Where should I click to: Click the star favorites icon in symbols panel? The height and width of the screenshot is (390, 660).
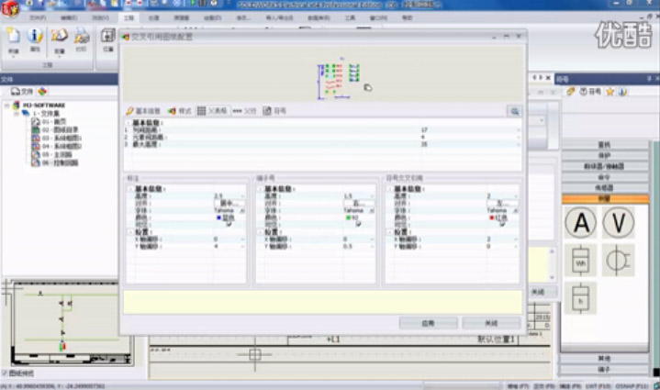pyautogui.click(x=610, y=92)
